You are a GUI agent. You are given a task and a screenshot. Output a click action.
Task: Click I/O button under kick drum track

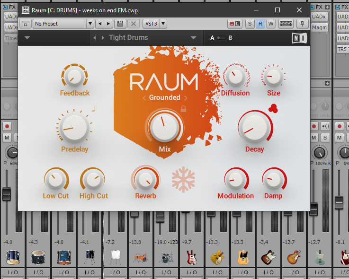pyautogui.click(x=13, y=272)
